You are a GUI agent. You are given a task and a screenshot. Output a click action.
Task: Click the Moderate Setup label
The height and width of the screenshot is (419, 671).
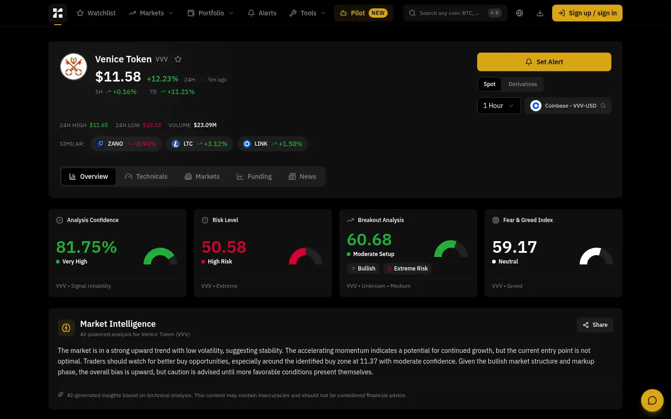pyautogui.click(x=374, y=254)
